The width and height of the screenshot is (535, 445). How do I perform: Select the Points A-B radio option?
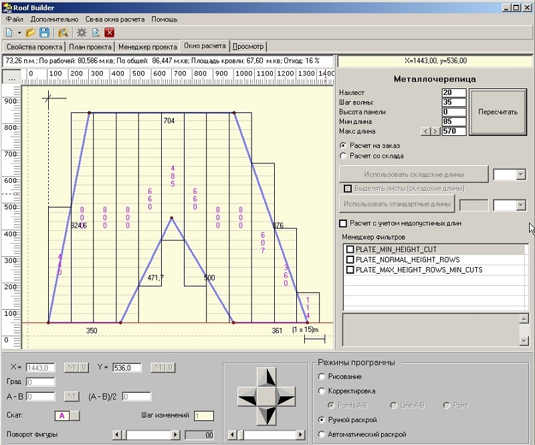tap(330, 406)
